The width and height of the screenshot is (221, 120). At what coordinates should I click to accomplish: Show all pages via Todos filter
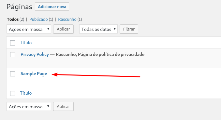(13, 19)
